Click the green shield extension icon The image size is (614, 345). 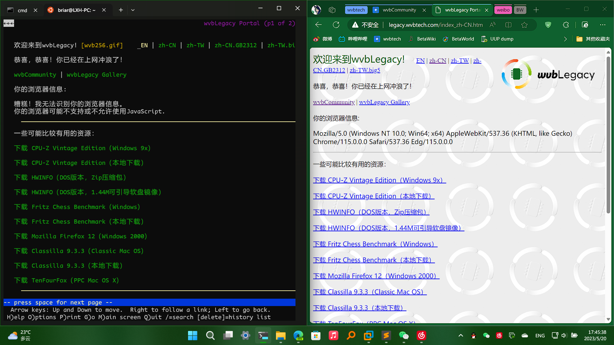[x=548, y=25]
